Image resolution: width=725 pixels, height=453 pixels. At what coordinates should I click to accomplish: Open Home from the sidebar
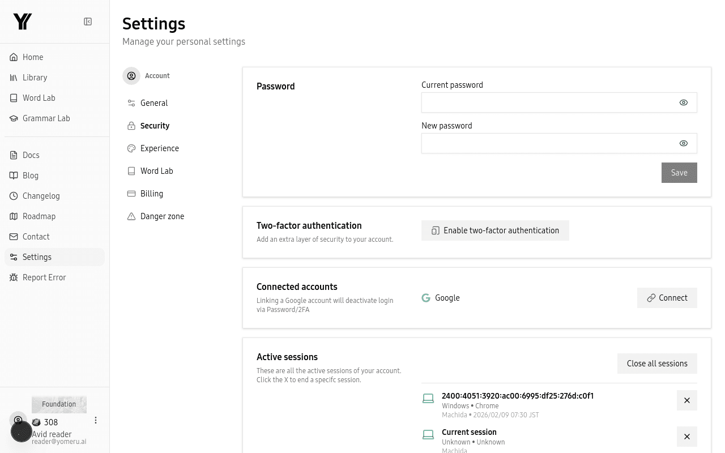coord(33,57)
